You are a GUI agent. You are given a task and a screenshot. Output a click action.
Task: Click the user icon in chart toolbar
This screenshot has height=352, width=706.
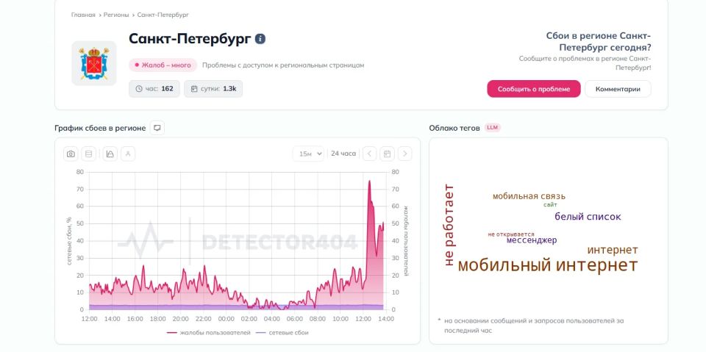128,154
